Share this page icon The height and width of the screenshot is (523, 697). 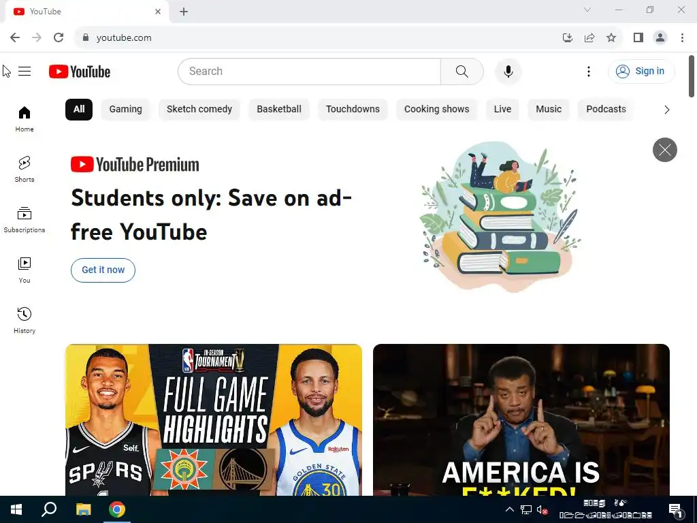tap(589, 37)
